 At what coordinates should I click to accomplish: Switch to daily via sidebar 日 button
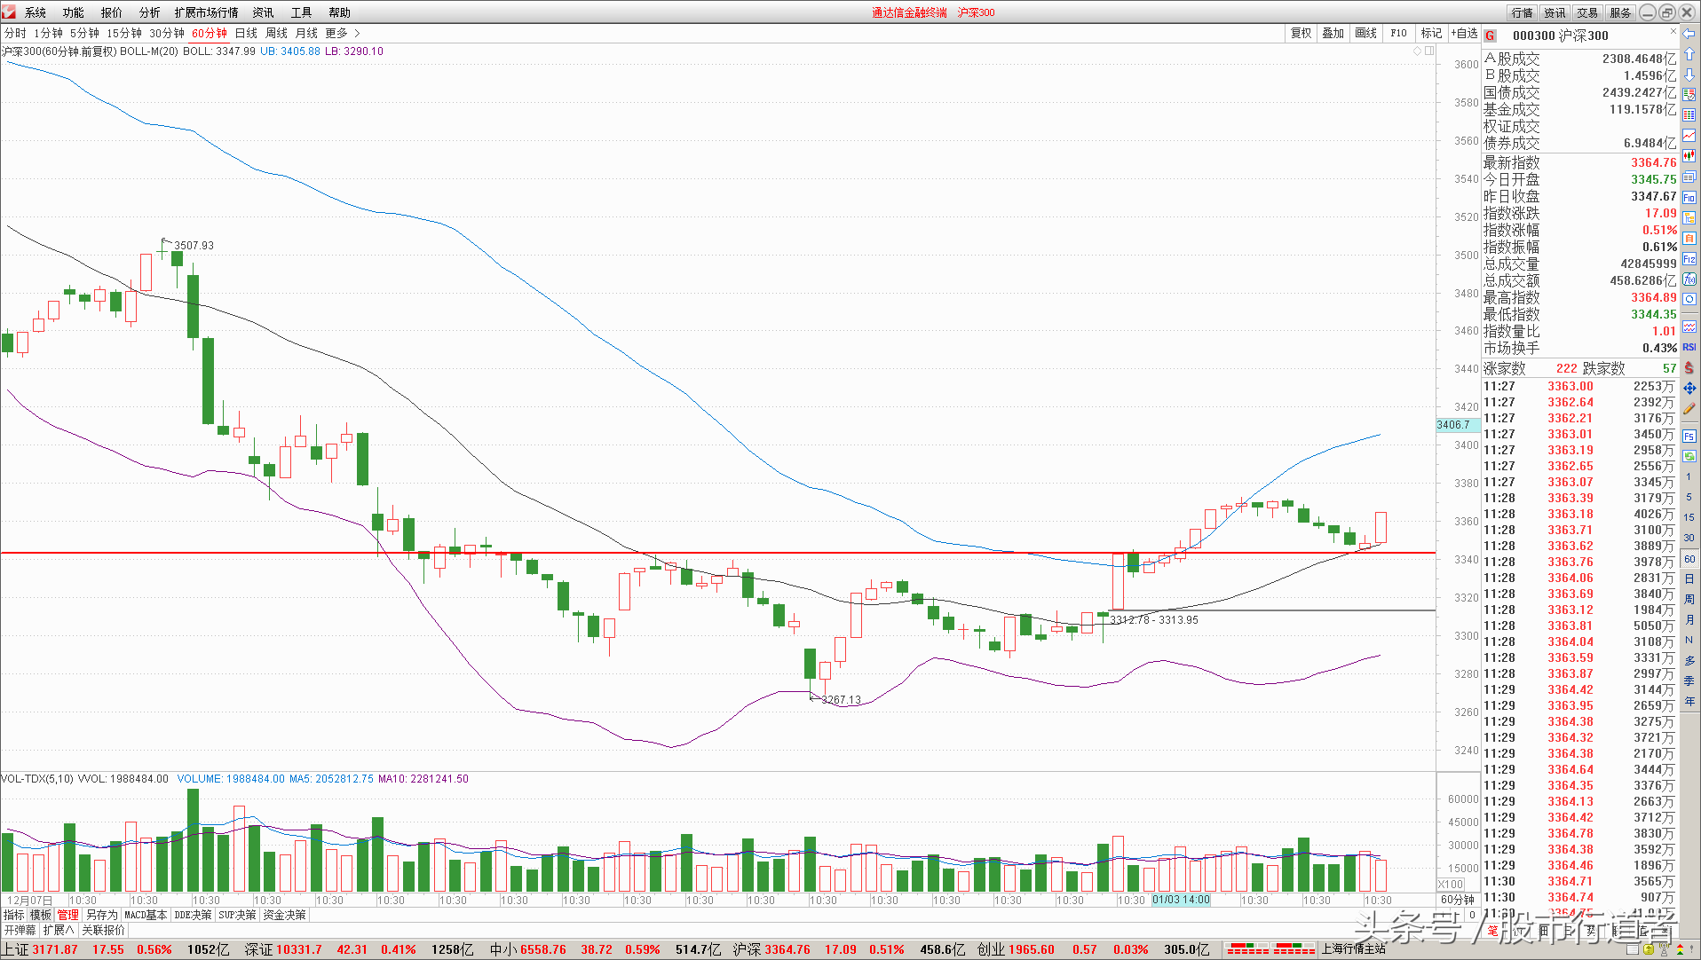coord(1689,579)
